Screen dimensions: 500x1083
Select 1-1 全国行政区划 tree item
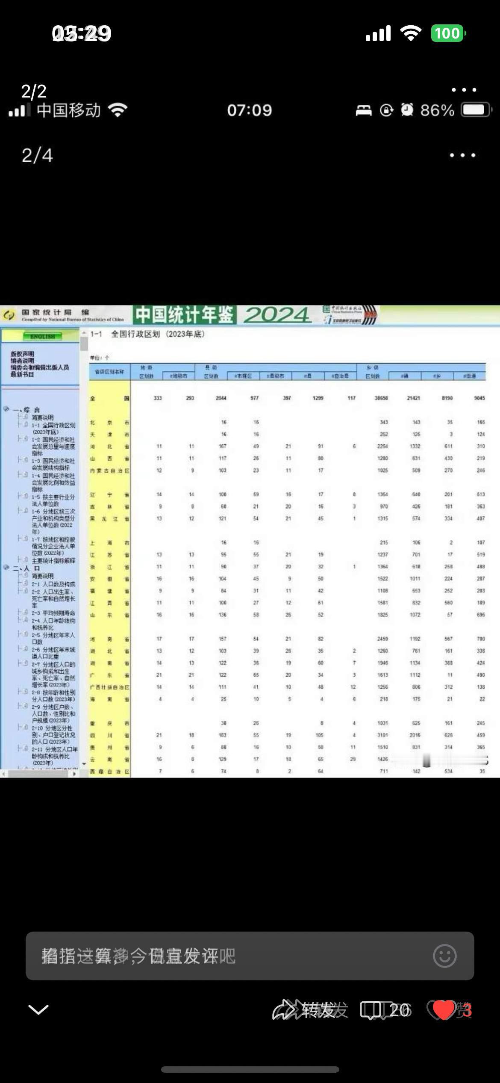point(54,429)
